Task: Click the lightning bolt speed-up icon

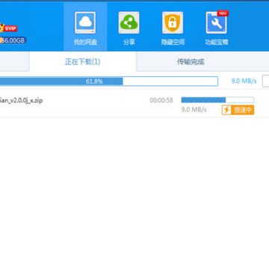Action: pyautogui.click(x=226, y=110)
